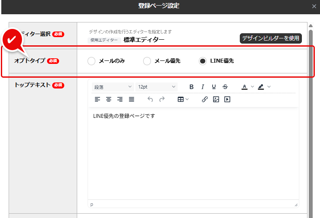Insert a hyperlink
The image size is (320, 218).
205,99
